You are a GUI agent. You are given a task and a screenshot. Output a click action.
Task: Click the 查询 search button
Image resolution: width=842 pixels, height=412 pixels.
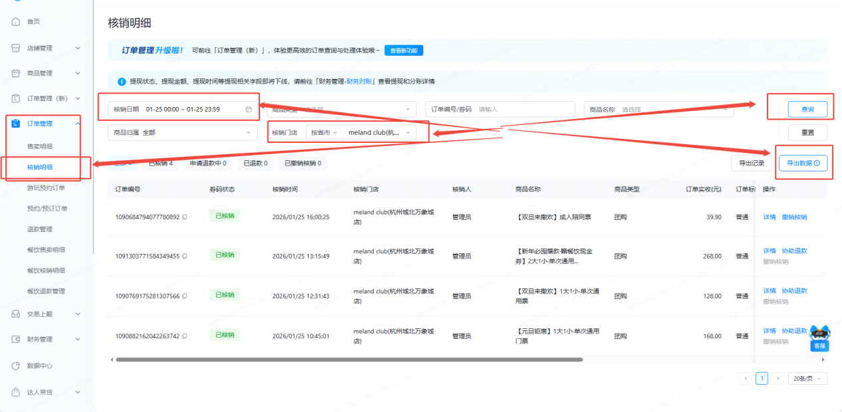pyautogui.click(x=807, y=109)
